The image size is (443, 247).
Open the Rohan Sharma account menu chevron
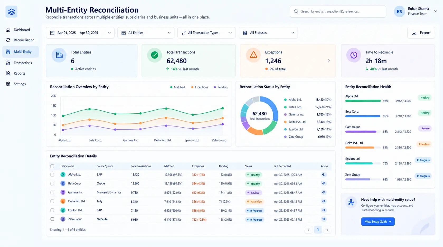click(x=435, y=11)
